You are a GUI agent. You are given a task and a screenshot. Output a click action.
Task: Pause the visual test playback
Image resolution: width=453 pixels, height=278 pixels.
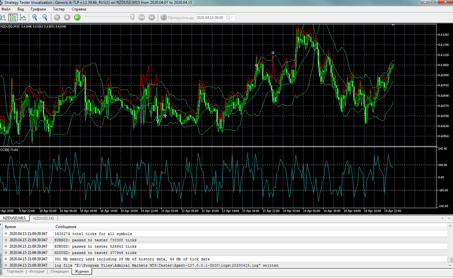57,17
